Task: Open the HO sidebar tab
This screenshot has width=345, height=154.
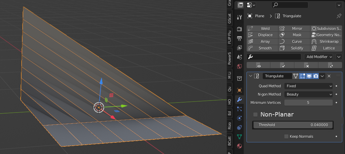Action: click(x=229, y=102)
